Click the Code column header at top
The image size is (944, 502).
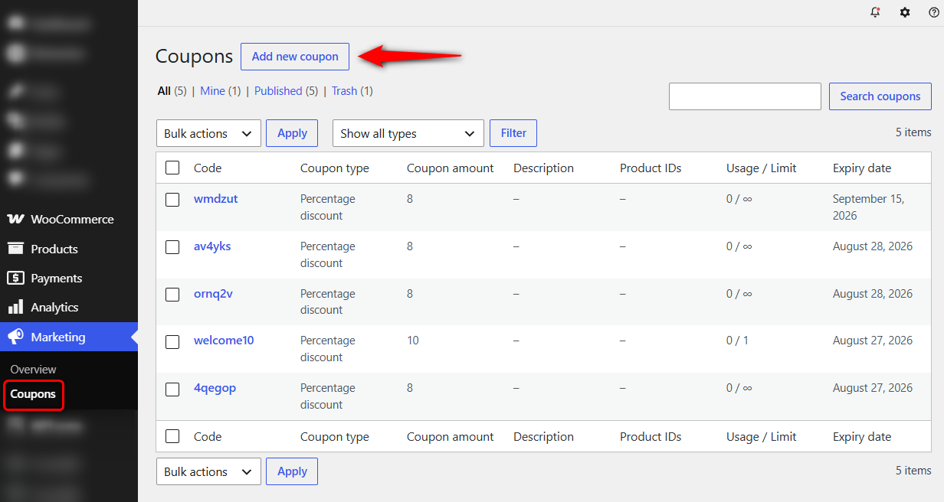(208, 168)
